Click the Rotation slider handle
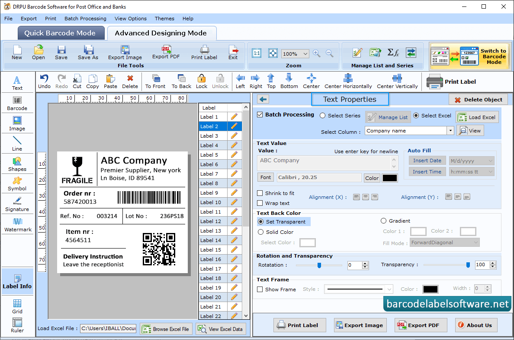 [x=319, y=265]
